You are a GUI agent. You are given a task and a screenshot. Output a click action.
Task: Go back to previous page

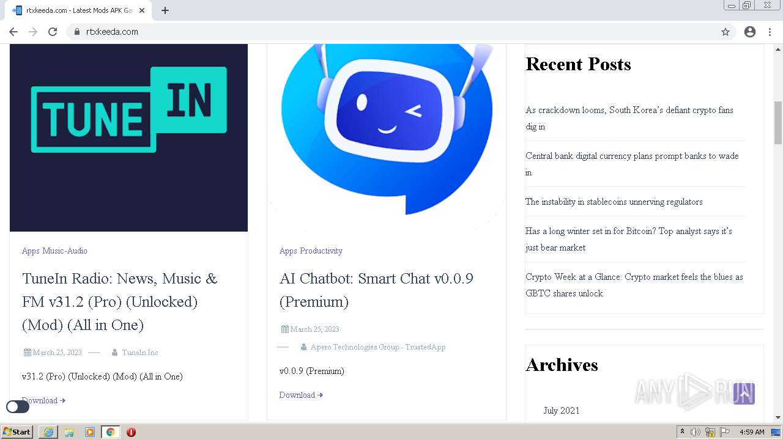pos(13,32)
